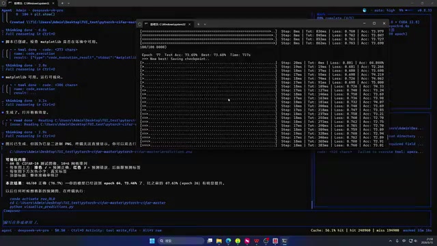The image size is (437, 246).
Task: Switch to Terminal via taskbar icon
Action: pos(285,241)
